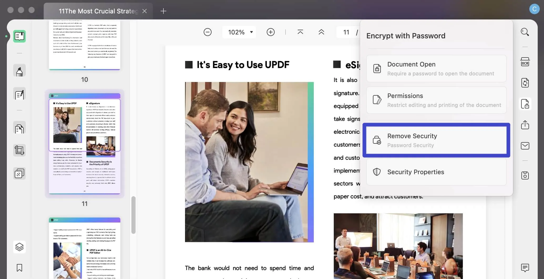Open the Reader view icon in left sidebar
The height and width of the screenshot is (279, 544).
coord(20,36)
